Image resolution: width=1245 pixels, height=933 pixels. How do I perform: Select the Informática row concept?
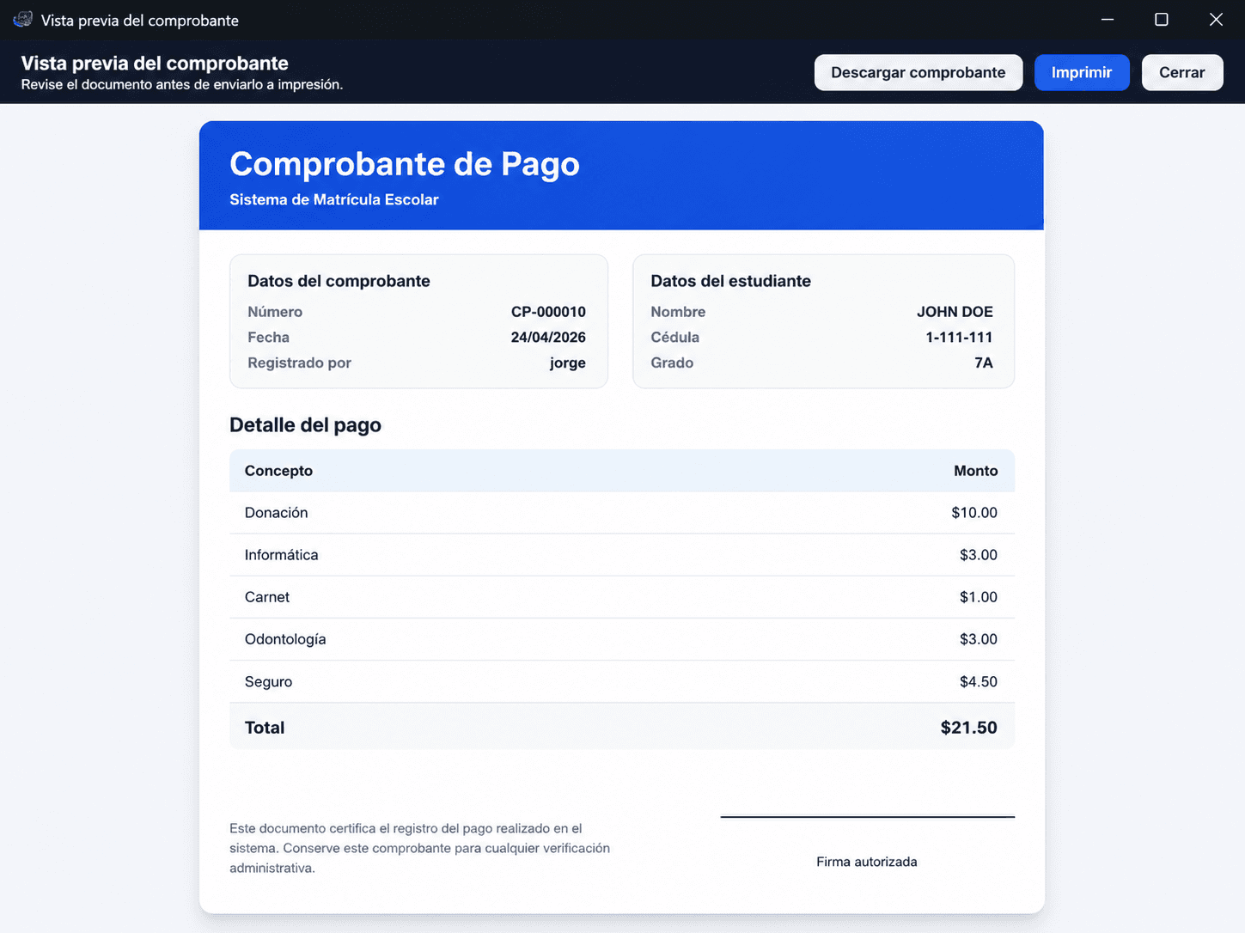click(x=281, y=555)
